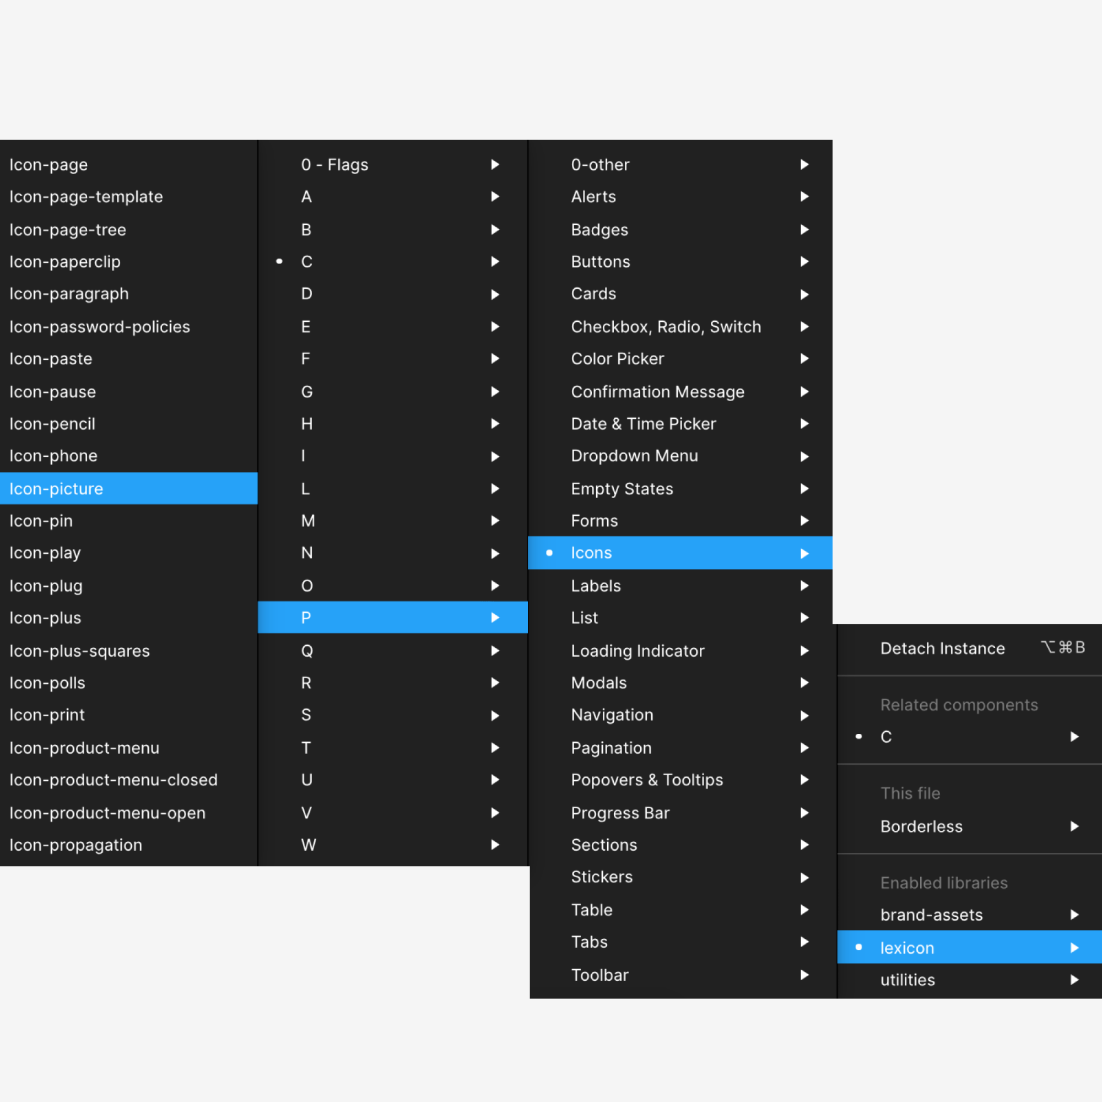This screenshot has width=1102, height=1102.
Task: Select Icon-propagation at the list bottom
Action: coord(77,845)
